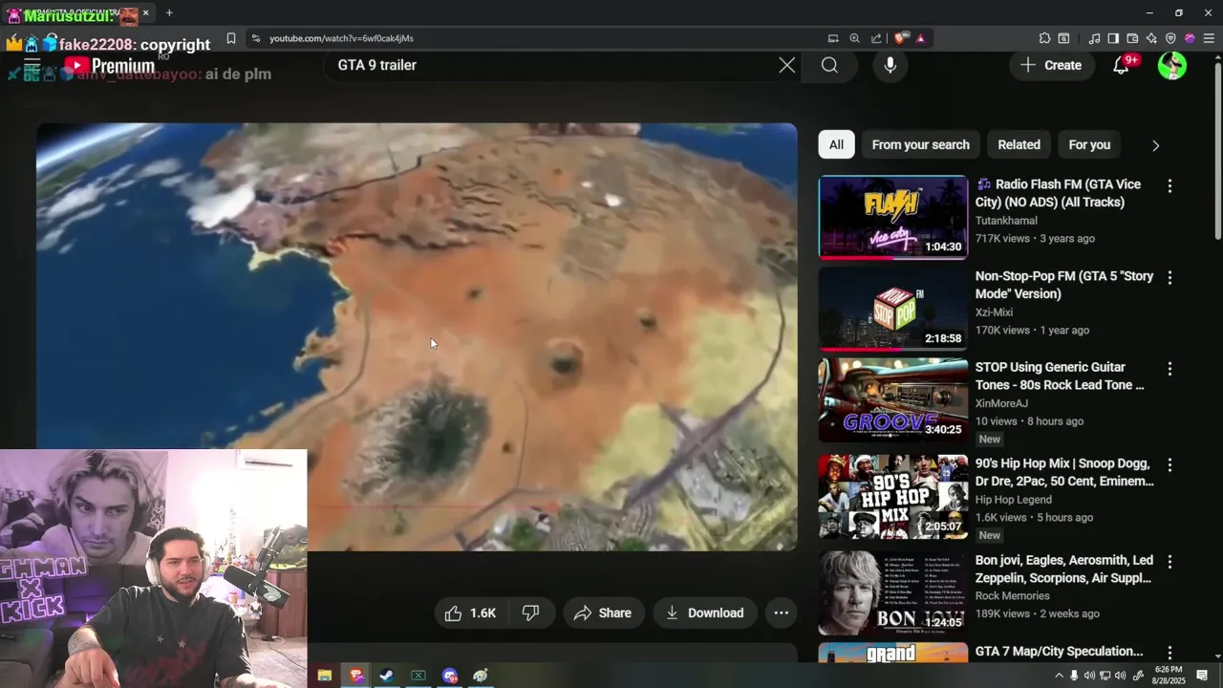
Task: Open options menu for 90's Hip Hop Mix
Action: tap(1169, 465)
